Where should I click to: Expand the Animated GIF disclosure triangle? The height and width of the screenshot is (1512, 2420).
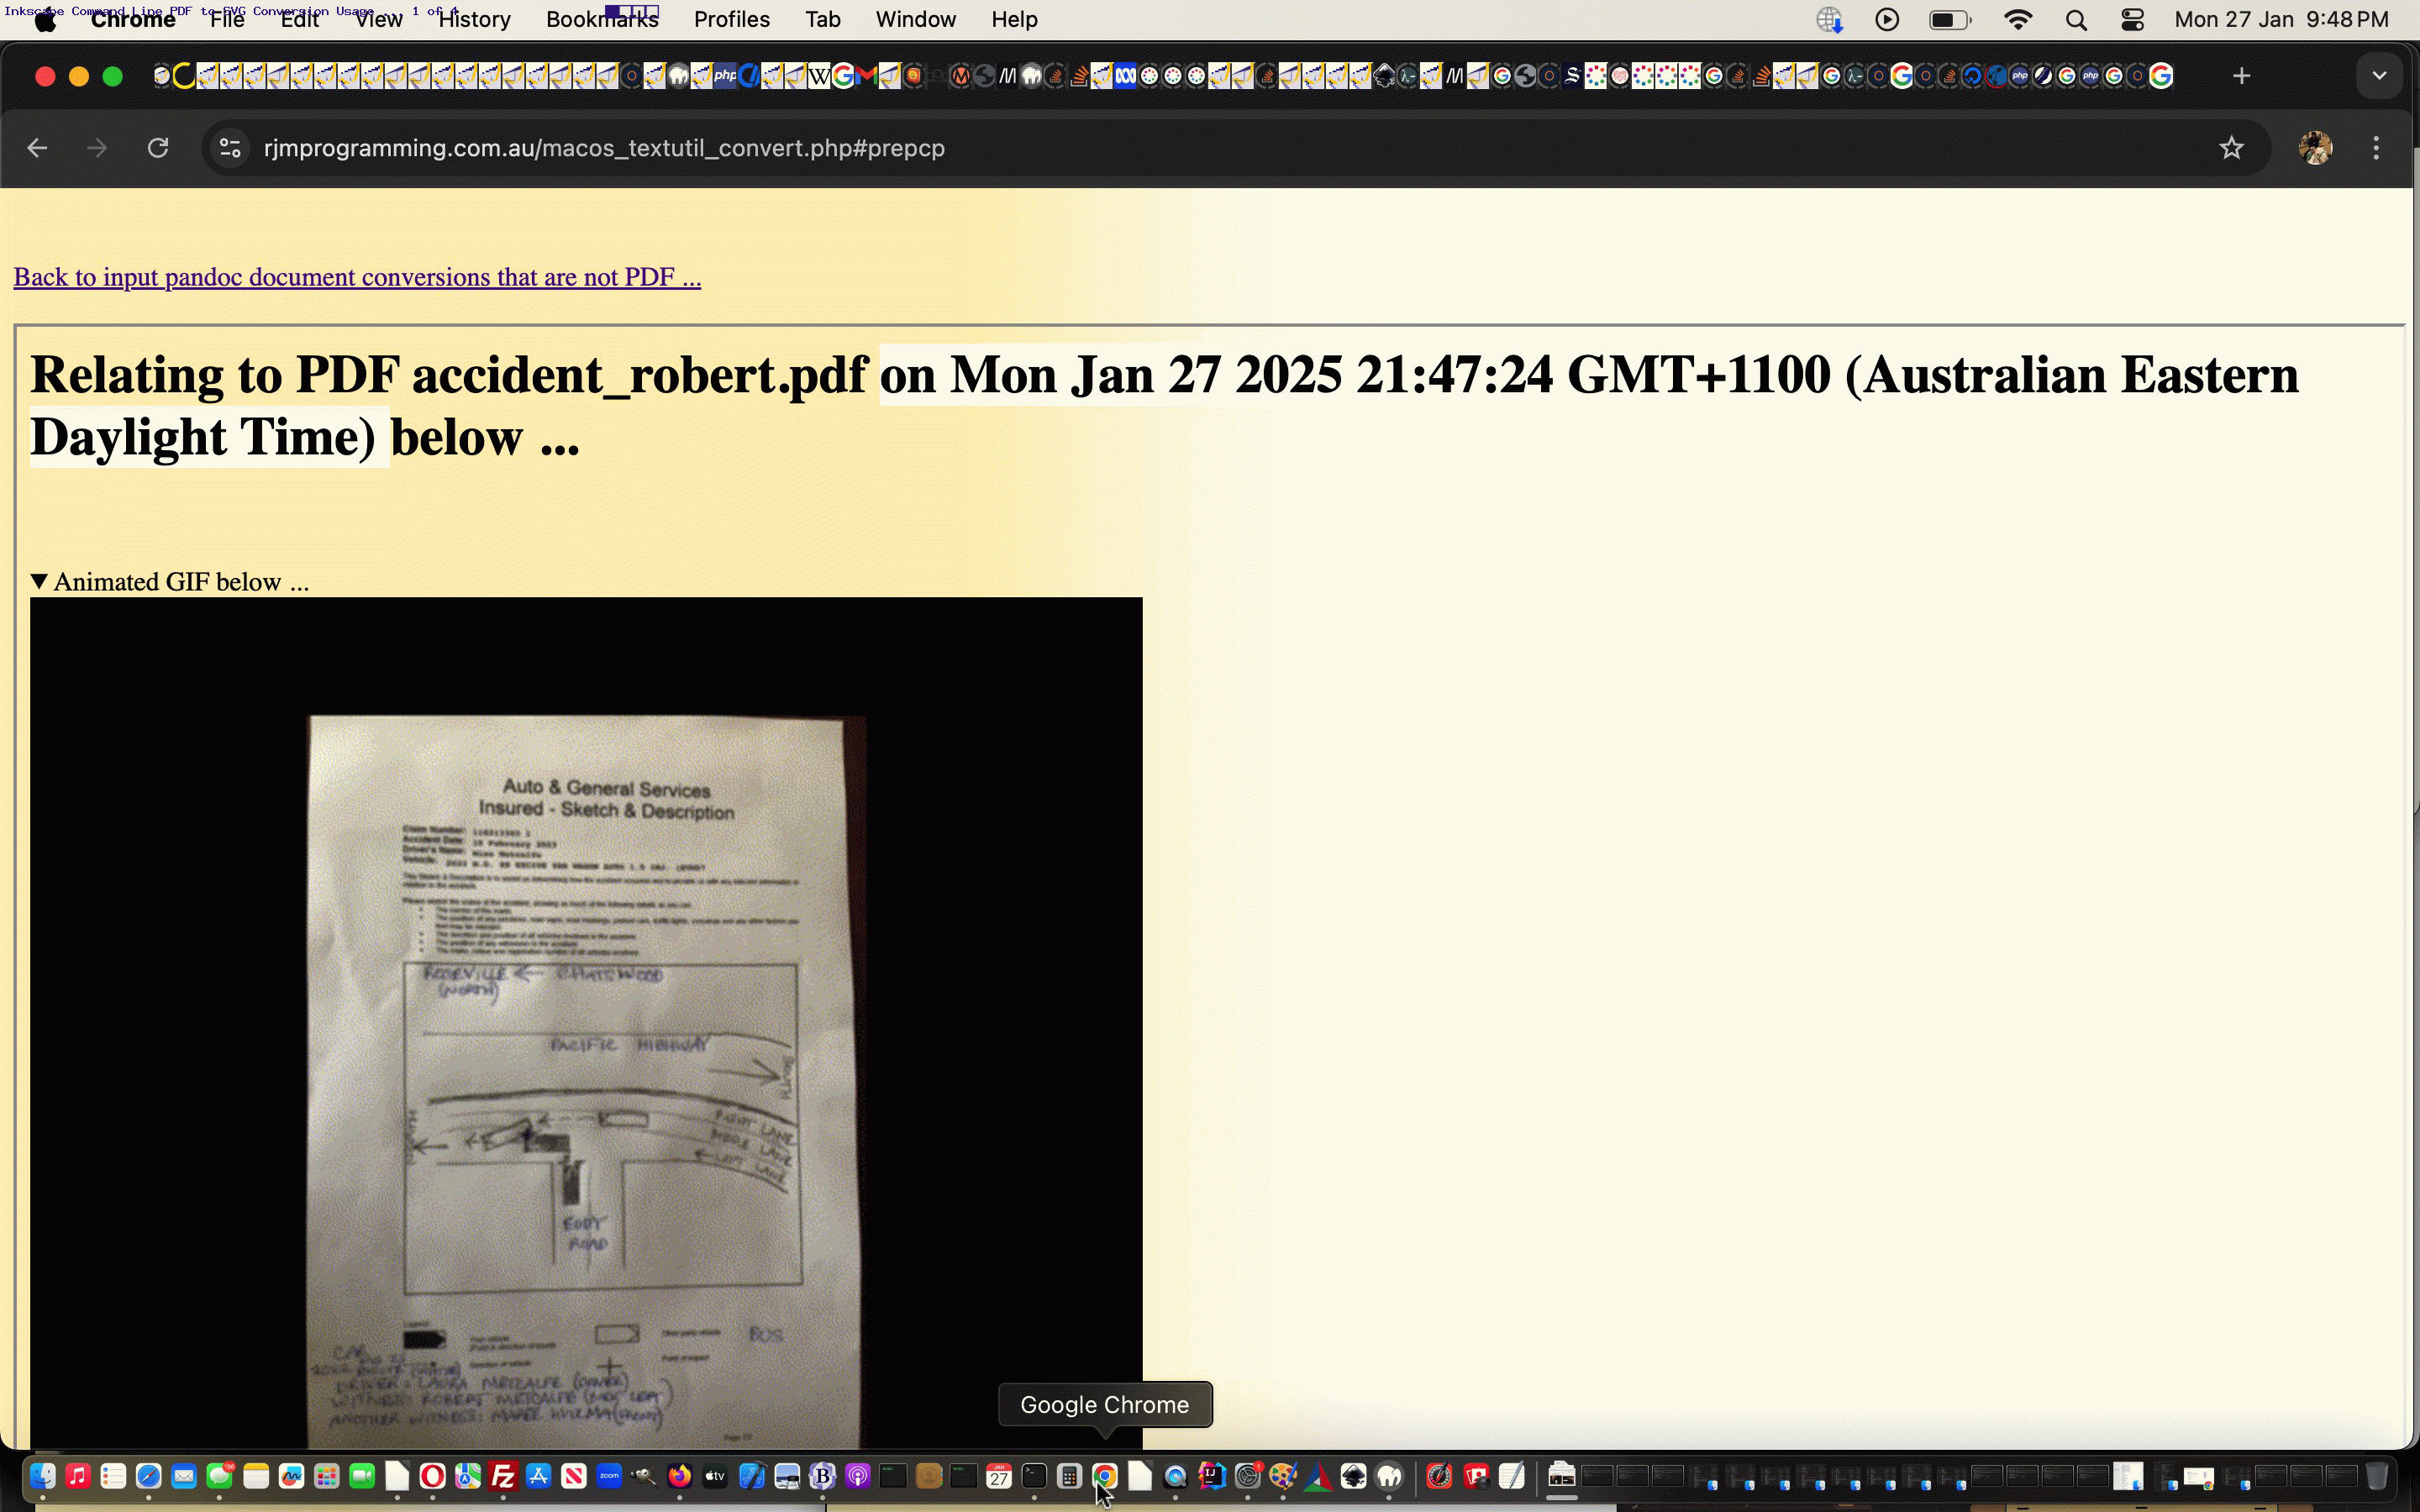coord(39,582)
